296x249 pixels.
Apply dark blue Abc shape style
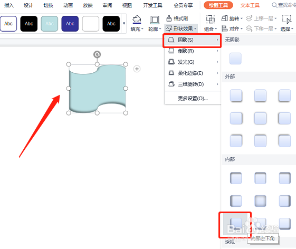70,24
